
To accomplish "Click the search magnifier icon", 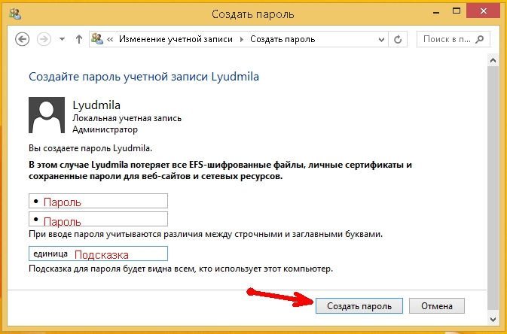I will 480,39.
